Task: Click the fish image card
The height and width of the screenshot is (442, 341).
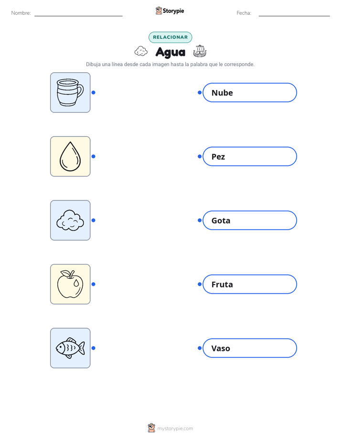Action: tap(70, 348)
